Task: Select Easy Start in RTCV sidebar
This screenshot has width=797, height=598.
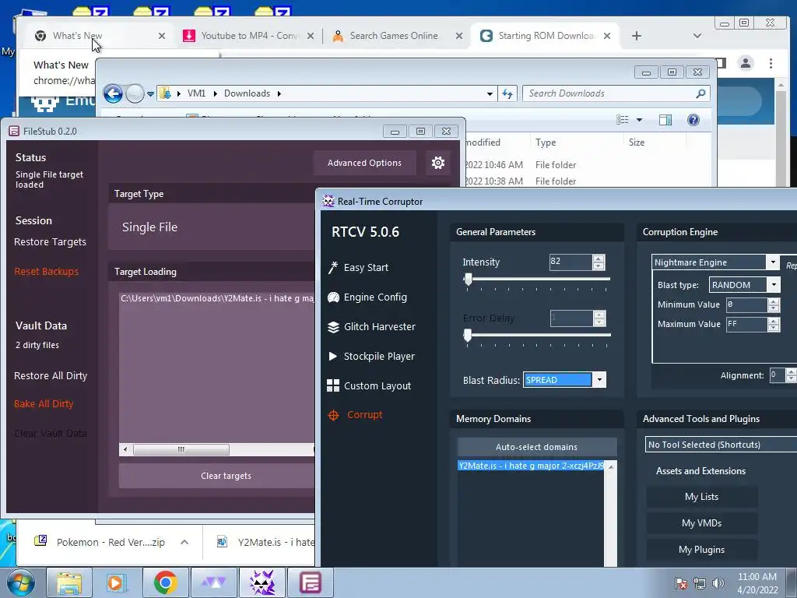Action: pos(366,268)
